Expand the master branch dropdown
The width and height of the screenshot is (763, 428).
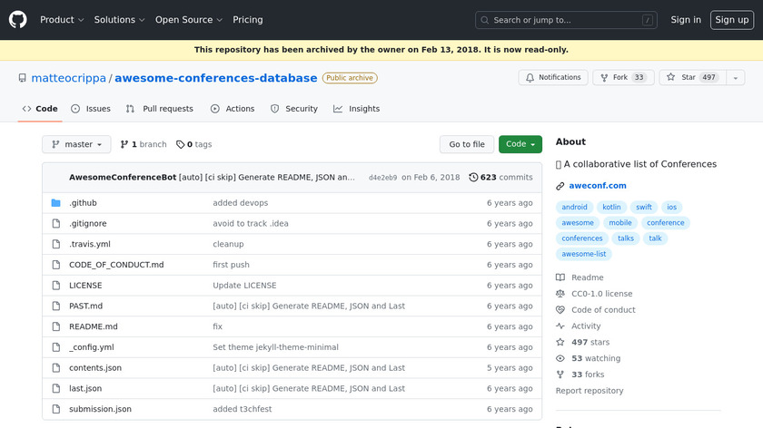tap(76, 144)
